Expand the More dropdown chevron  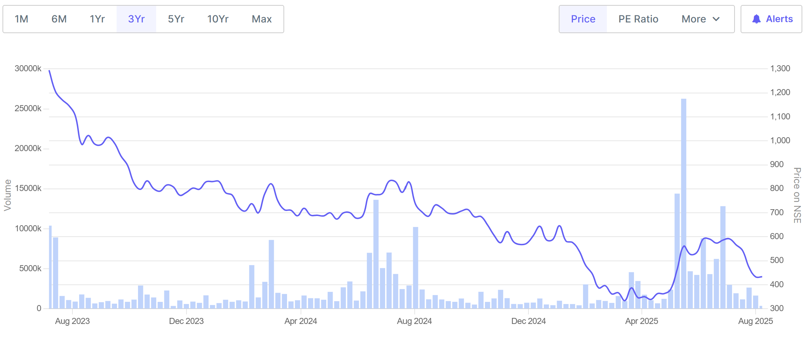click(x=716, y=19)
